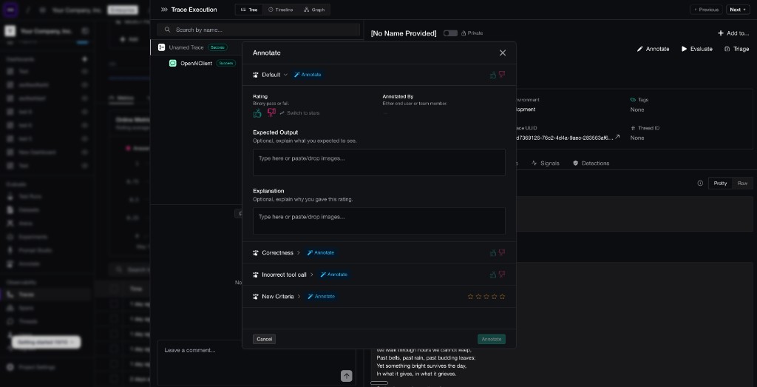757x387 pixels.
Task: Select thumbs down under Rating
Action: click(x=271, y=112)
